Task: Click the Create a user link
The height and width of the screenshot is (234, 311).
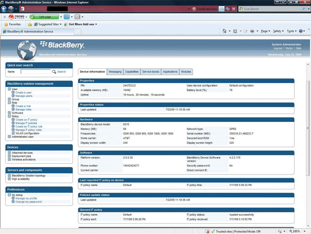Action: pos(24,93)
